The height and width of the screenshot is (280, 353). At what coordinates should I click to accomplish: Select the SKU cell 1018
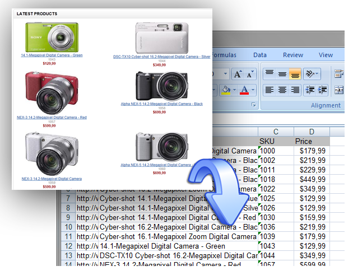point(276,179)
